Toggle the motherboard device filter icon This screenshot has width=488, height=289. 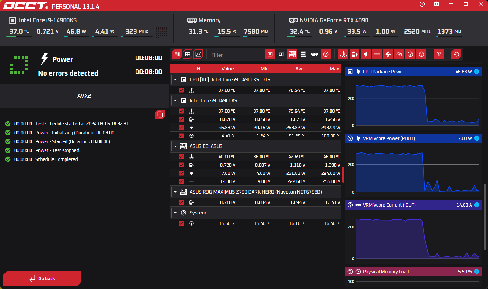tap(292, 54)
